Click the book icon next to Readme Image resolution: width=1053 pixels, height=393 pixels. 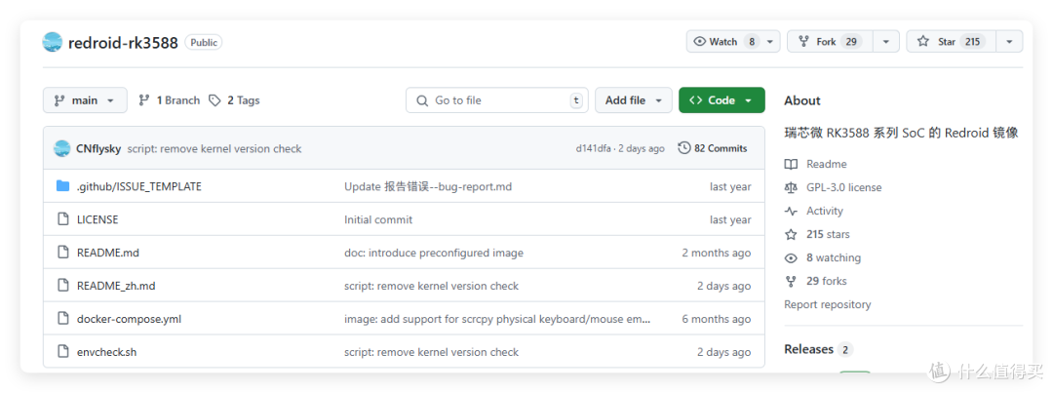point(791,164)
